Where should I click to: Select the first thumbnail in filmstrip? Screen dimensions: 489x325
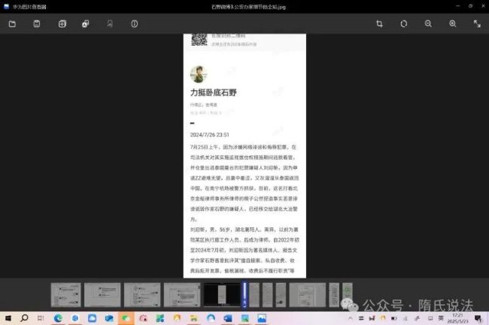[x=65, y=294]
